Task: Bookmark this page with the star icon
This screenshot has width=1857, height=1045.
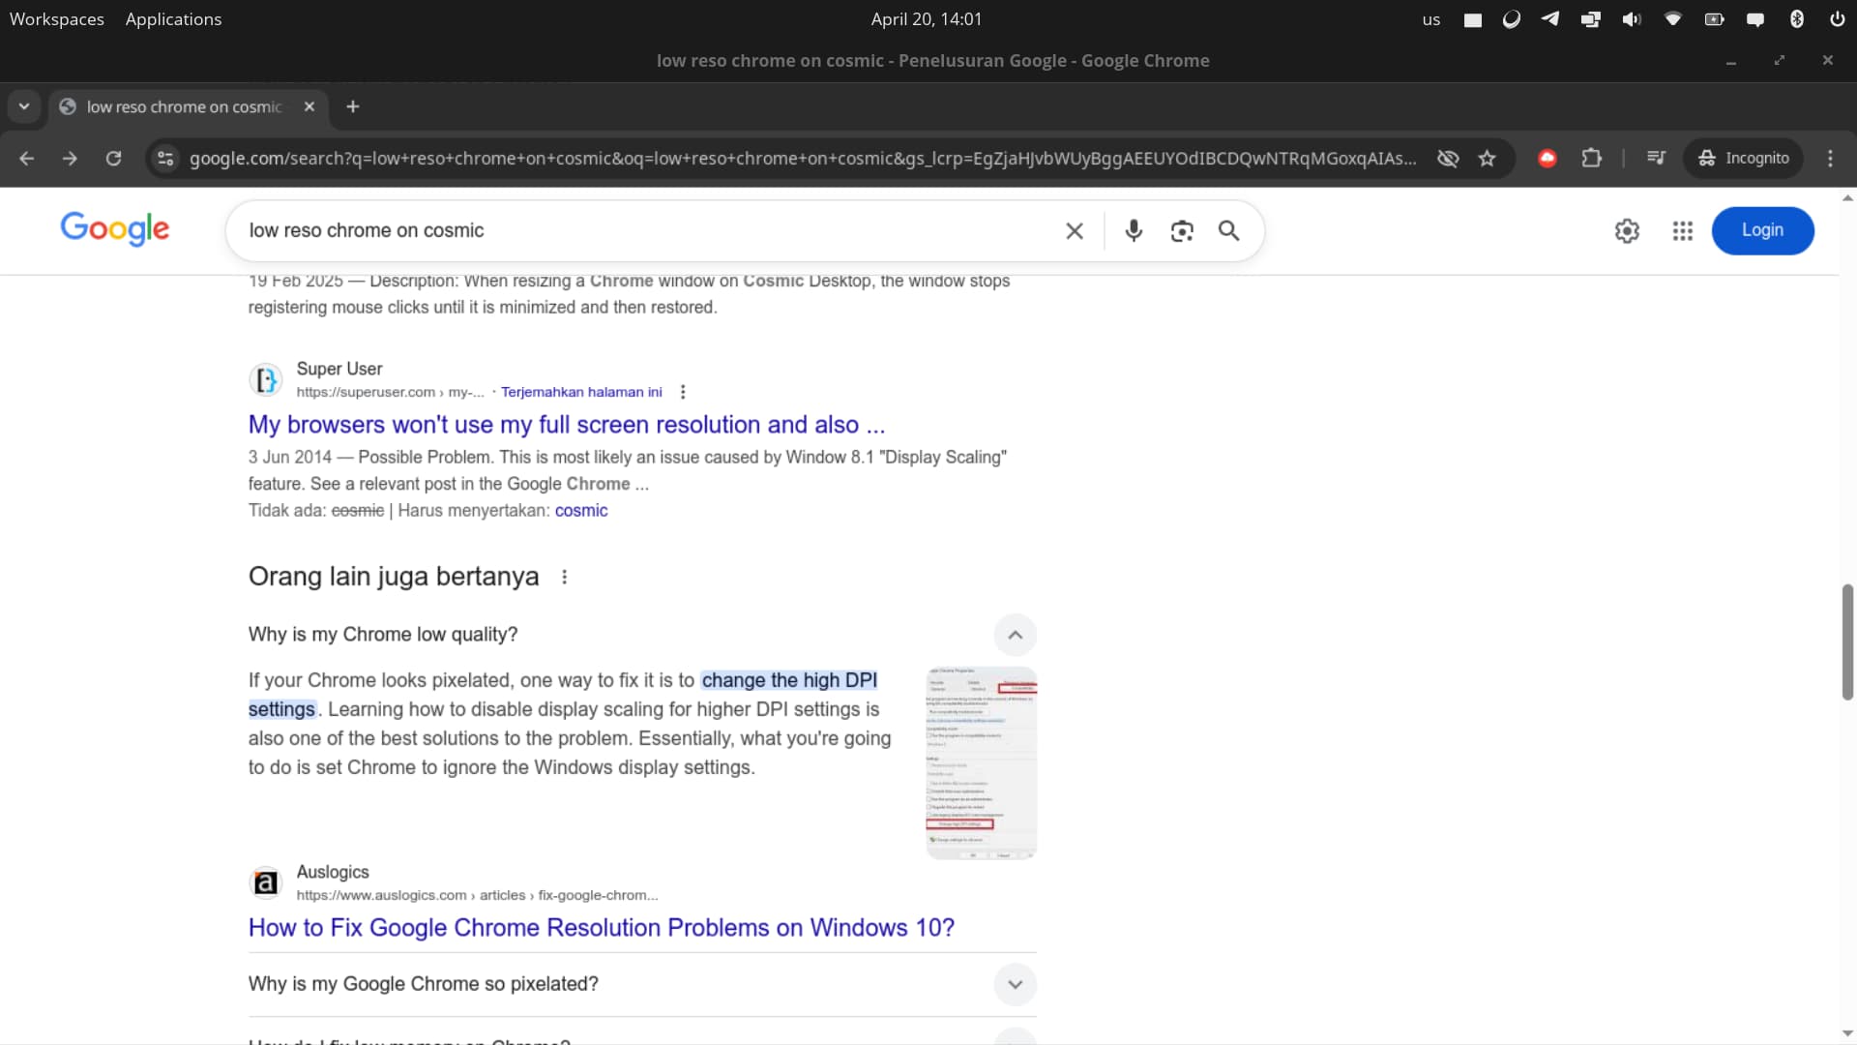Action: pyautogui.click(x=1488, y=159)
